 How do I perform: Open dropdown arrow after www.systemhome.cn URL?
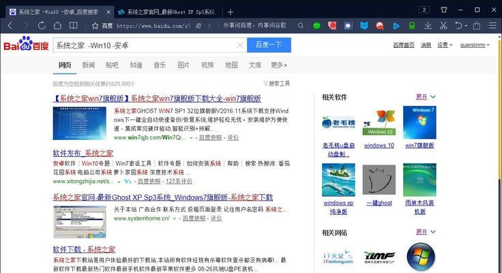tap(175, 218)
